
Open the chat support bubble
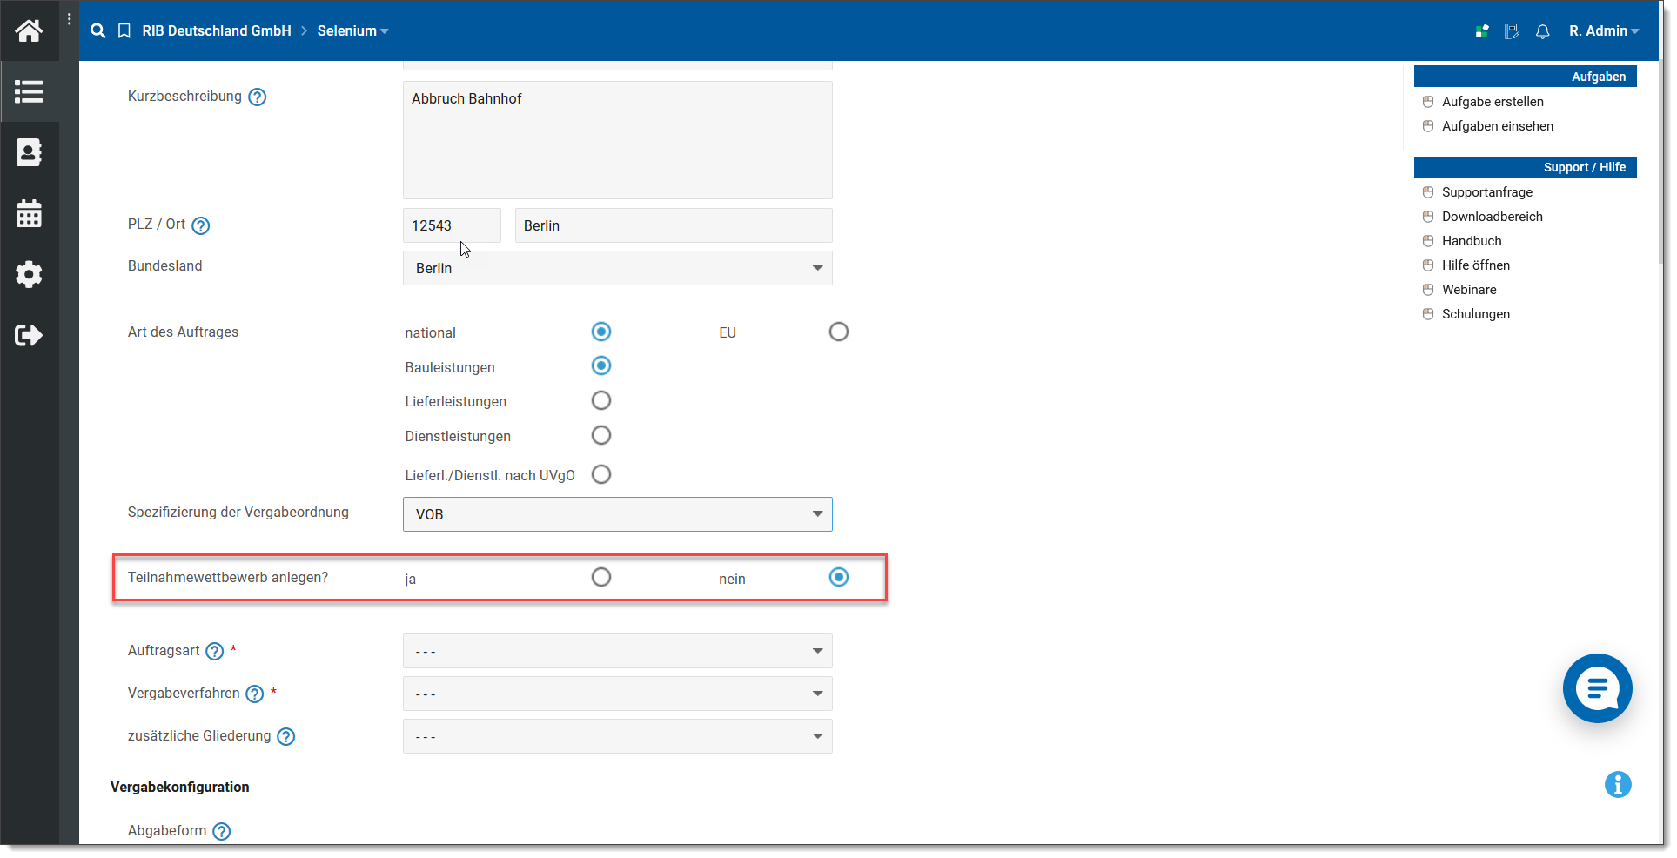pyautogui.click(x=1596, y=688)
